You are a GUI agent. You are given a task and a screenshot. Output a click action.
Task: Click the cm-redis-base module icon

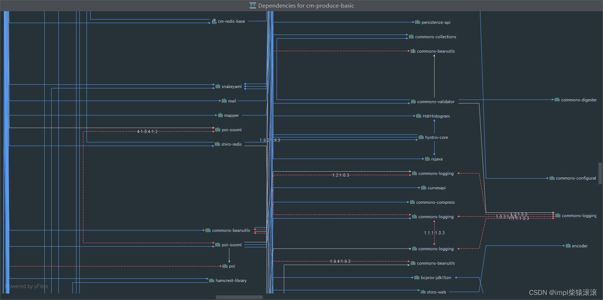tap(214, 22)
